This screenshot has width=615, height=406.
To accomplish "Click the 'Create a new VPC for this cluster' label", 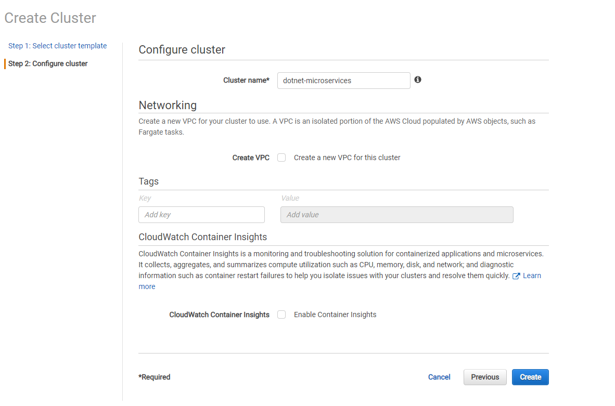I will coord(347,158).
